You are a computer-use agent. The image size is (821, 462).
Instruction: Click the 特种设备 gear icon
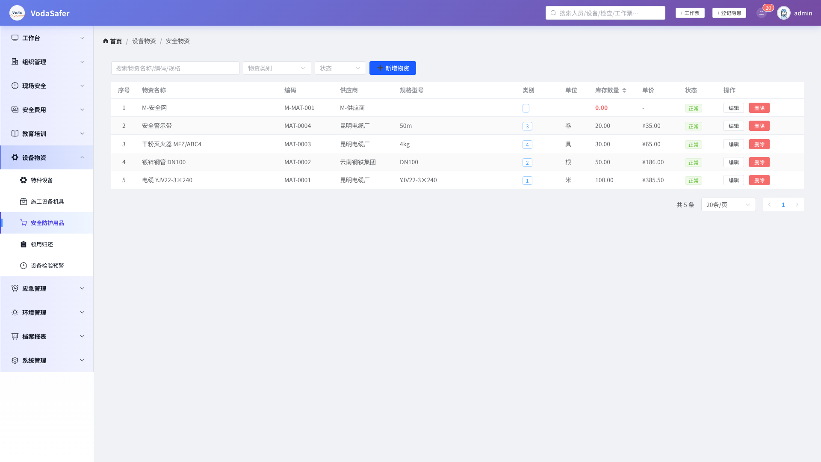[x=24, y=180]
